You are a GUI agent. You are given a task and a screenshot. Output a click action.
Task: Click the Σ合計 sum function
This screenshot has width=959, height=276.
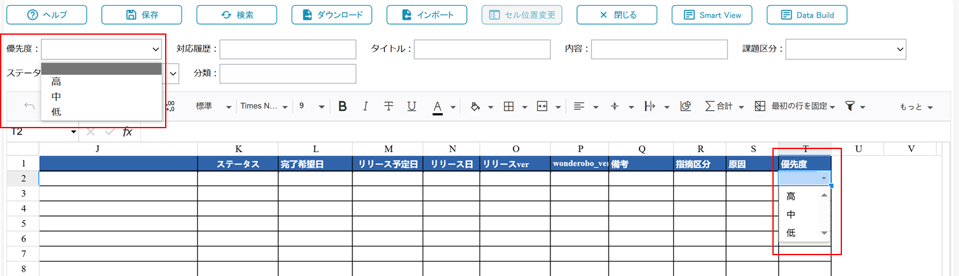click(x=718, y=106)
